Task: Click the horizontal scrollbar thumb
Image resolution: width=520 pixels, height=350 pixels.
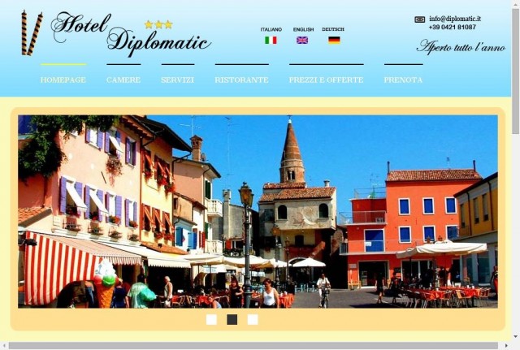Action: pos(253,345)
